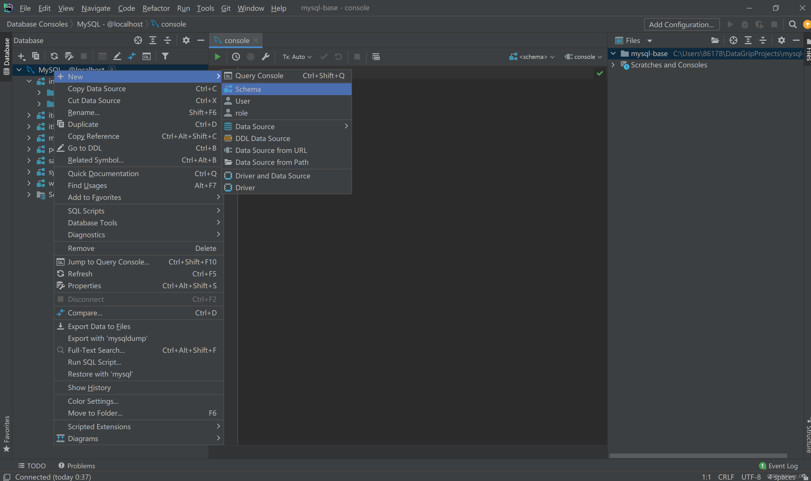Click the filter funnel icon in Database panel
The image size is (811, 481).
click(x=165, y=56)
